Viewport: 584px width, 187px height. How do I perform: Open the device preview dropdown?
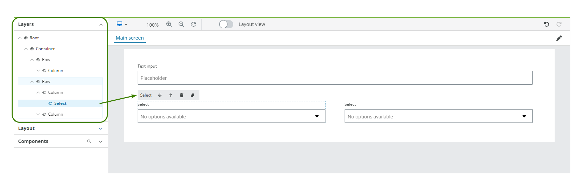[x=122, y=24]
